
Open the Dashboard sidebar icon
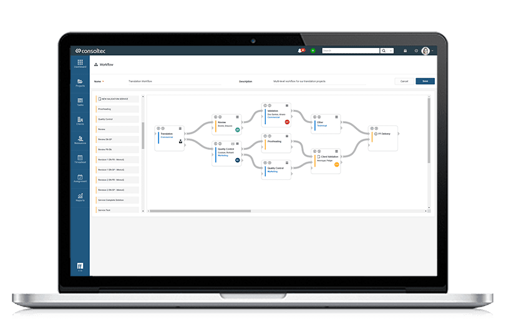click(x=80, y=63)
